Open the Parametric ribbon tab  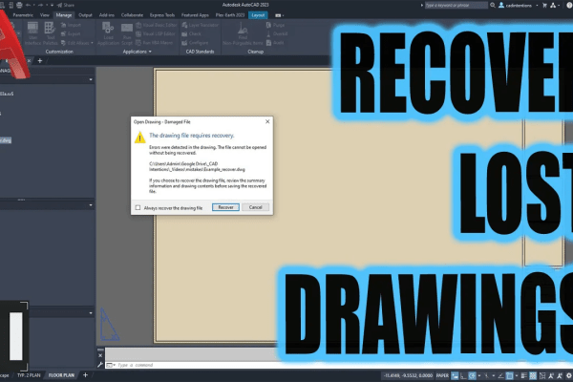(23, 15)
